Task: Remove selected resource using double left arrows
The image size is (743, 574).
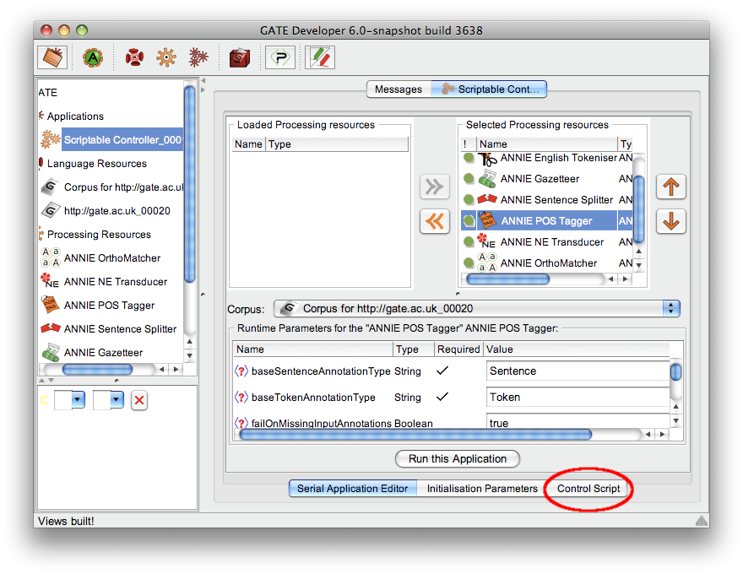Action: (435, 221)
